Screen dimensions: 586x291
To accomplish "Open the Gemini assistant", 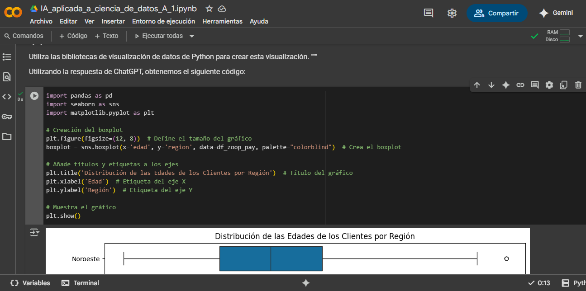I will pyautogui.click(x=557, y=13).
